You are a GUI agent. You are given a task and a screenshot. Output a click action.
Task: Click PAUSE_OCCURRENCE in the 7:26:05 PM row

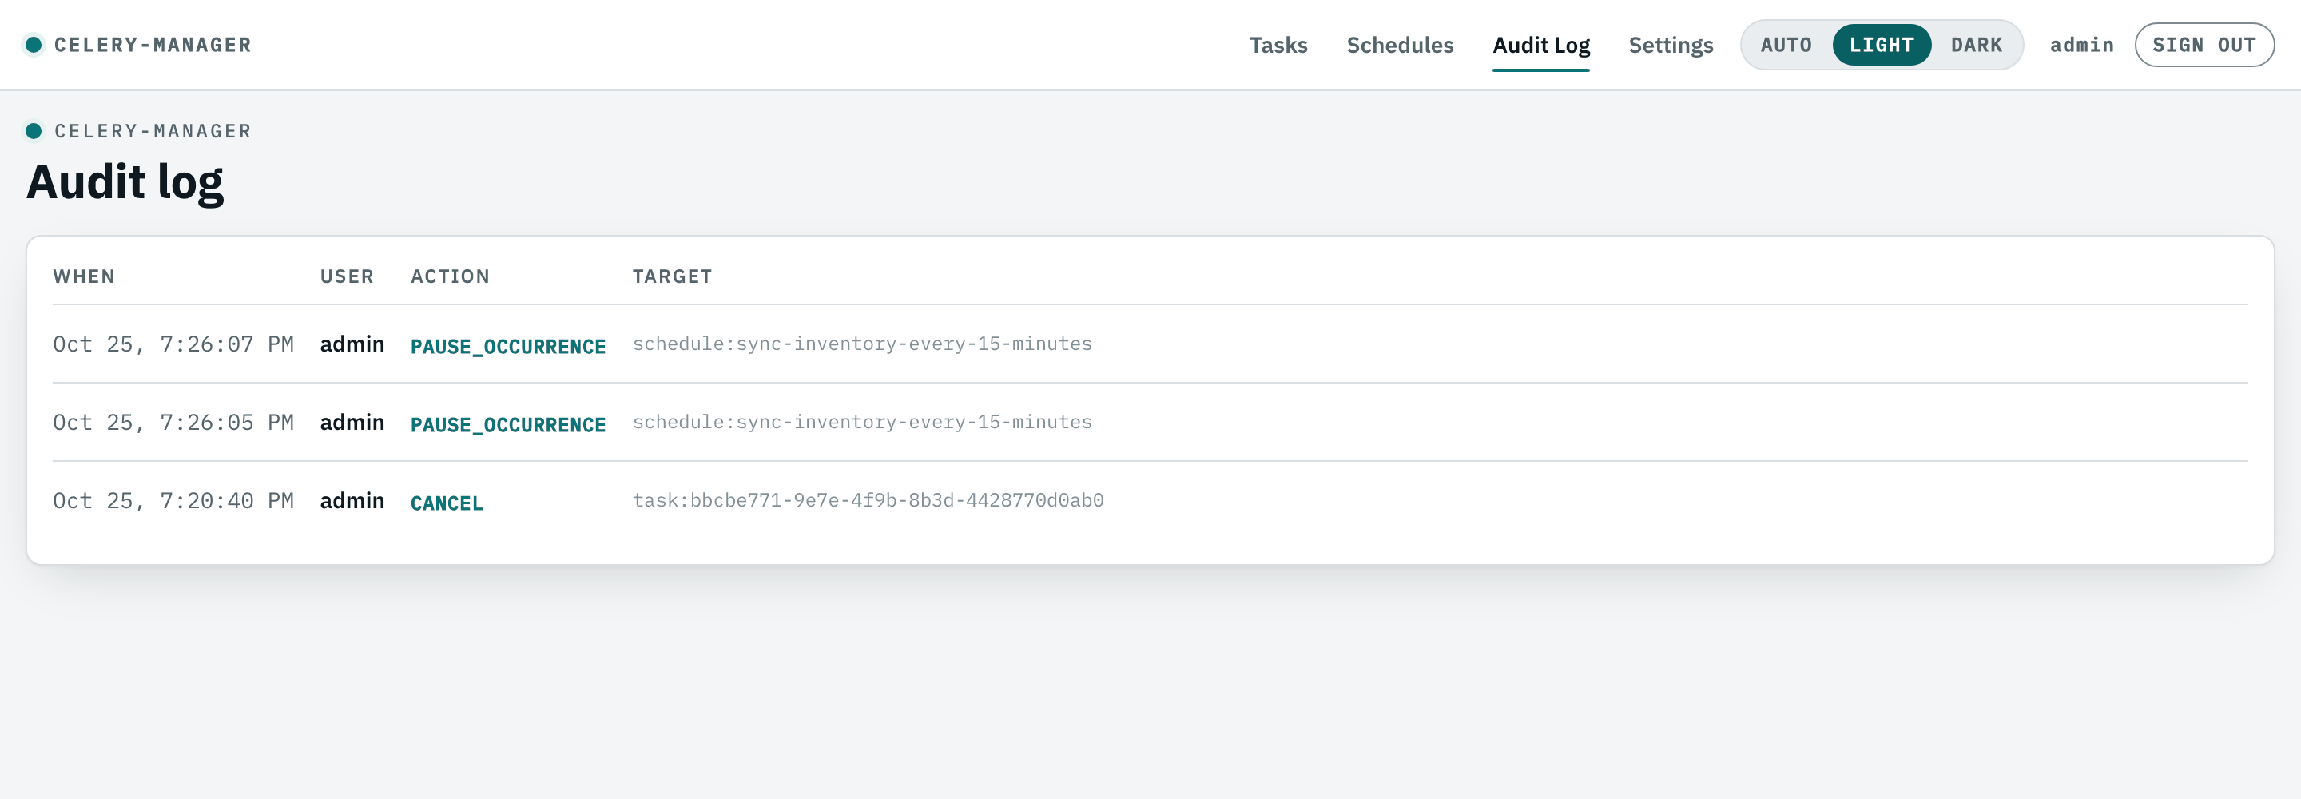(x=508, y=424)
